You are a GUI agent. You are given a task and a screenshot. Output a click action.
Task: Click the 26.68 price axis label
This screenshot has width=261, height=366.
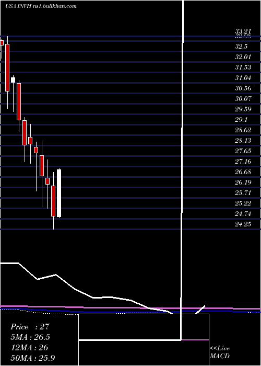pos(243,172)
